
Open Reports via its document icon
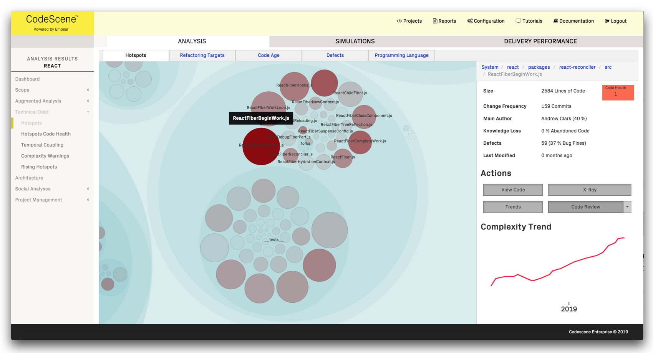[435, 21]
